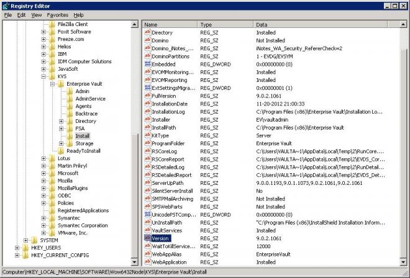Click the folder icon for ReadyToInstall key

pyautogui.click(x=61, y=151)
